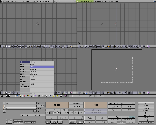Click the X button beside the screen selector
The width and height of the screenshot is (156, 125).
55,1
